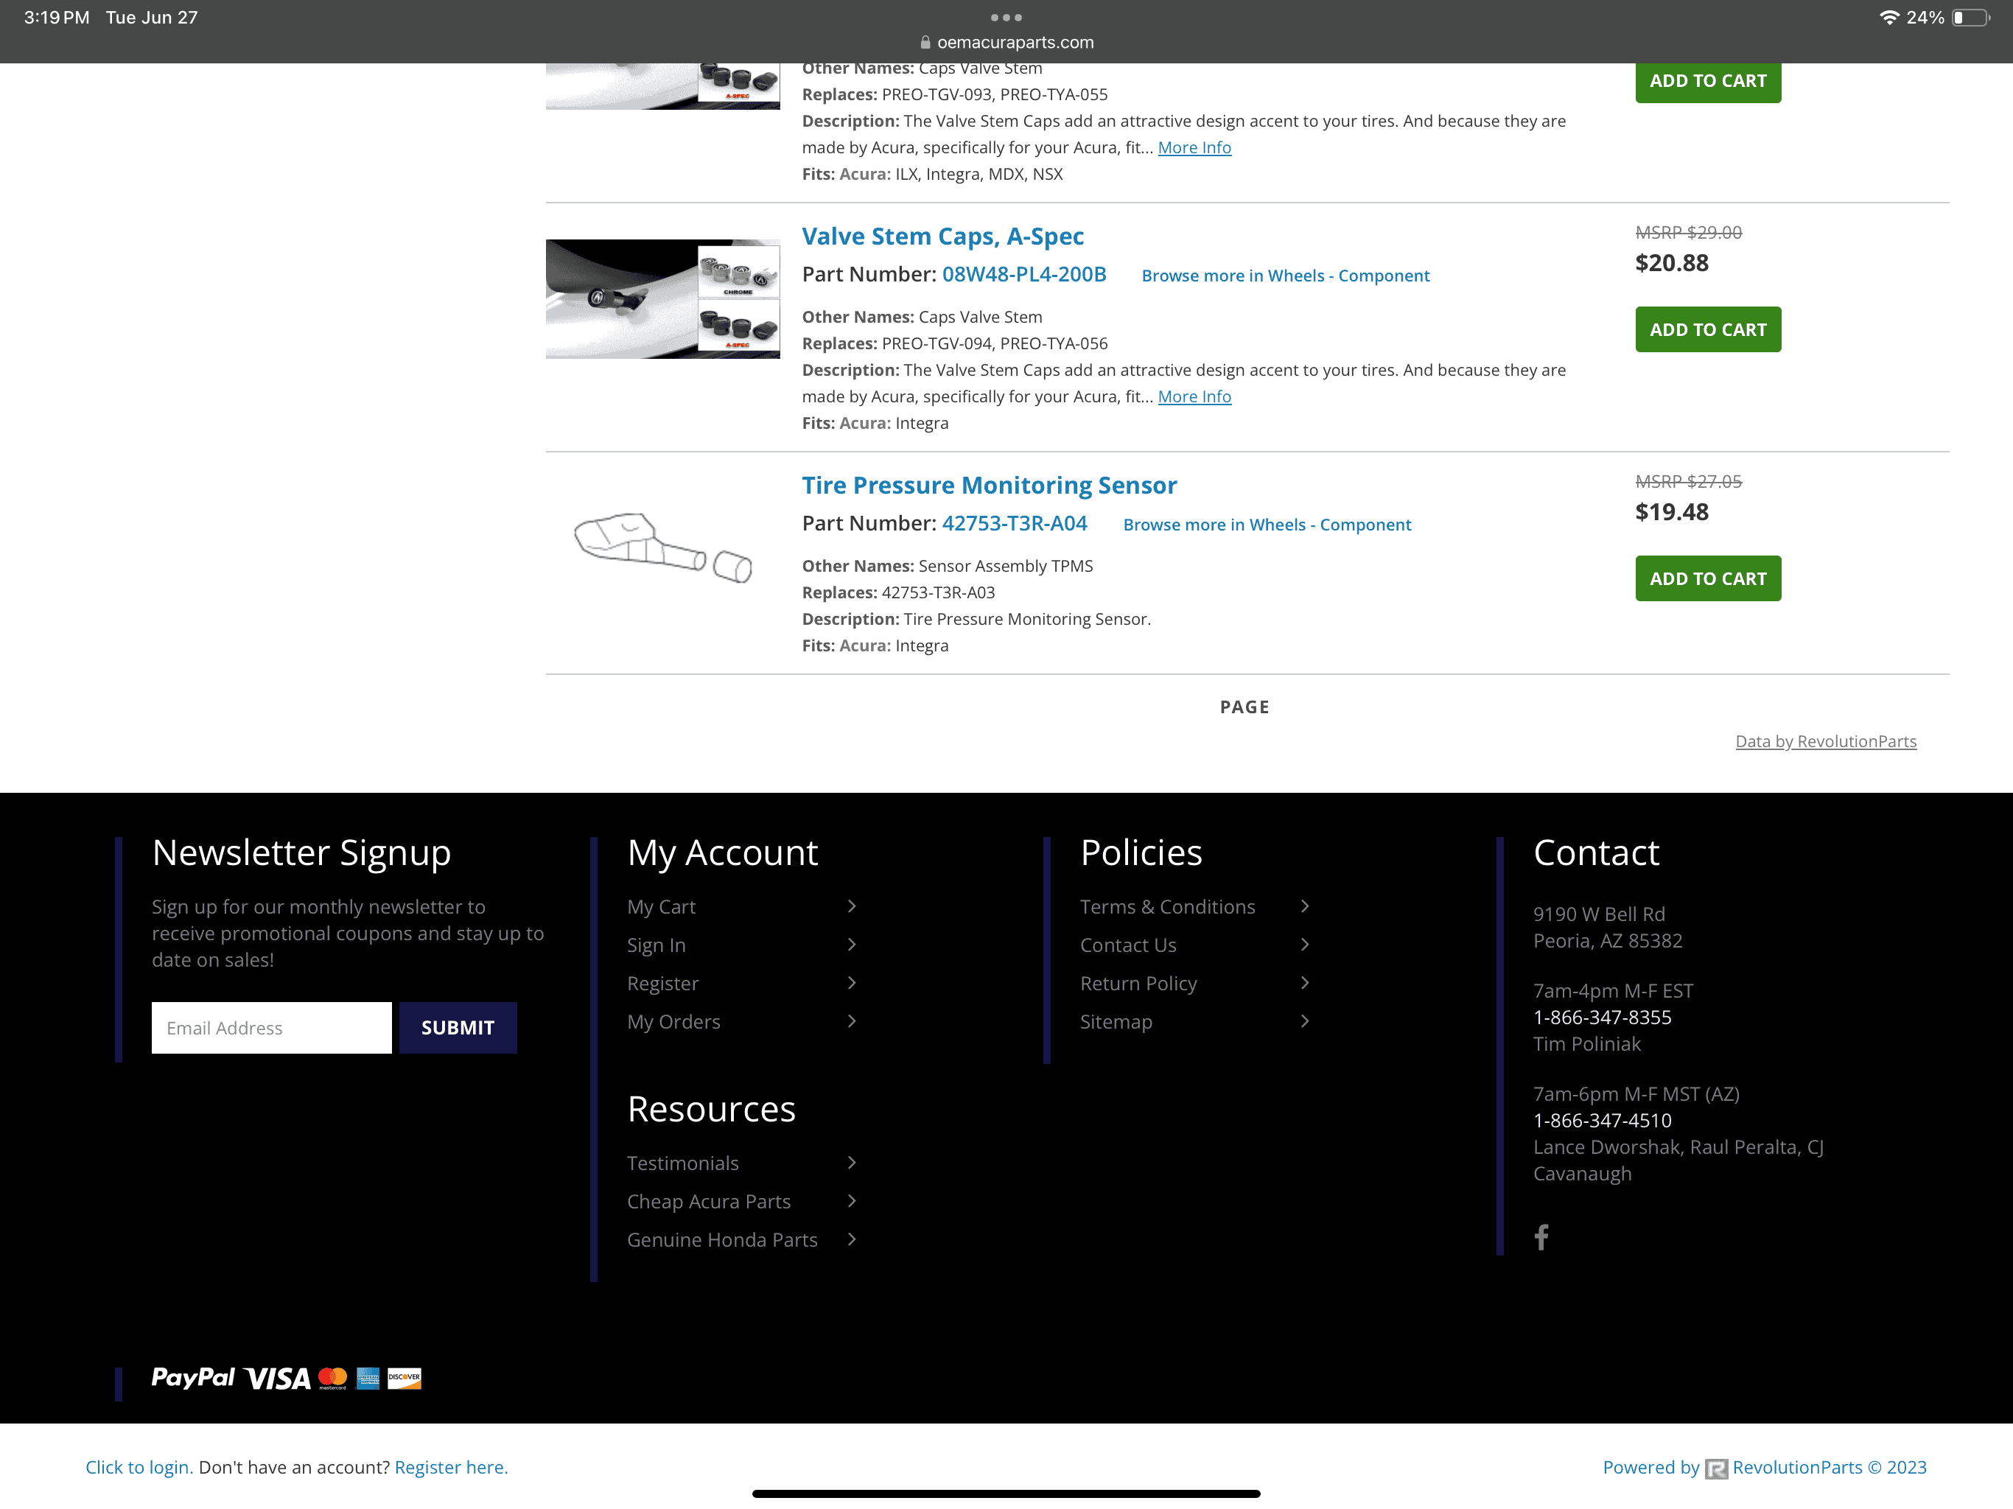
Task: Click the Register here link
Action: click(450, 1467)
